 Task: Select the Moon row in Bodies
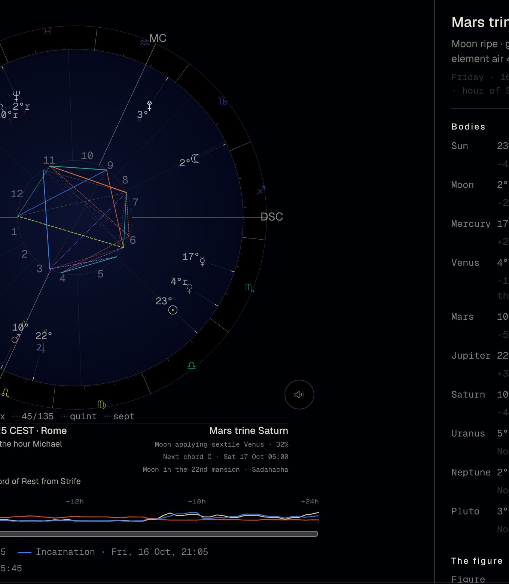(x=480, y=193)
